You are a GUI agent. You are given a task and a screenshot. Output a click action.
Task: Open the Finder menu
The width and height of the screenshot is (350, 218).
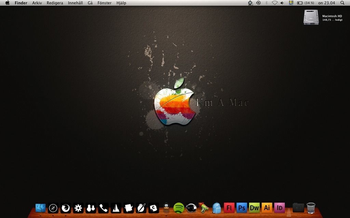[x=21, y=3]
